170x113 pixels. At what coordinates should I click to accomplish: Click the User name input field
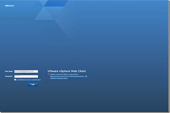[26, 71]
